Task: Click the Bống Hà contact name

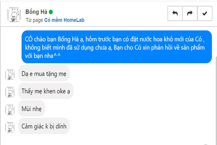Action: click(x=36, y=12)
